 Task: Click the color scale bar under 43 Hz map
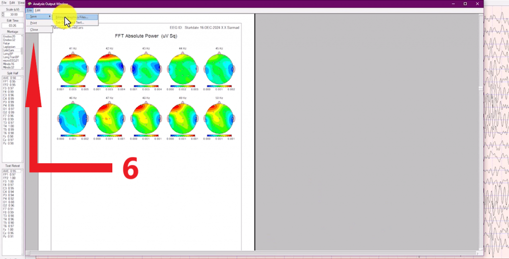pyautogui.click(x=146, y=86)
